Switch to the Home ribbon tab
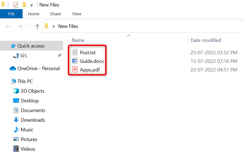The width and height of the screenshot is (243, 155). point(34,14)
